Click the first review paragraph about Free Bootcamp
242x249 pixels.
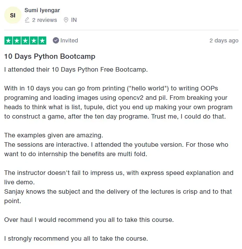tap(76, 70)
